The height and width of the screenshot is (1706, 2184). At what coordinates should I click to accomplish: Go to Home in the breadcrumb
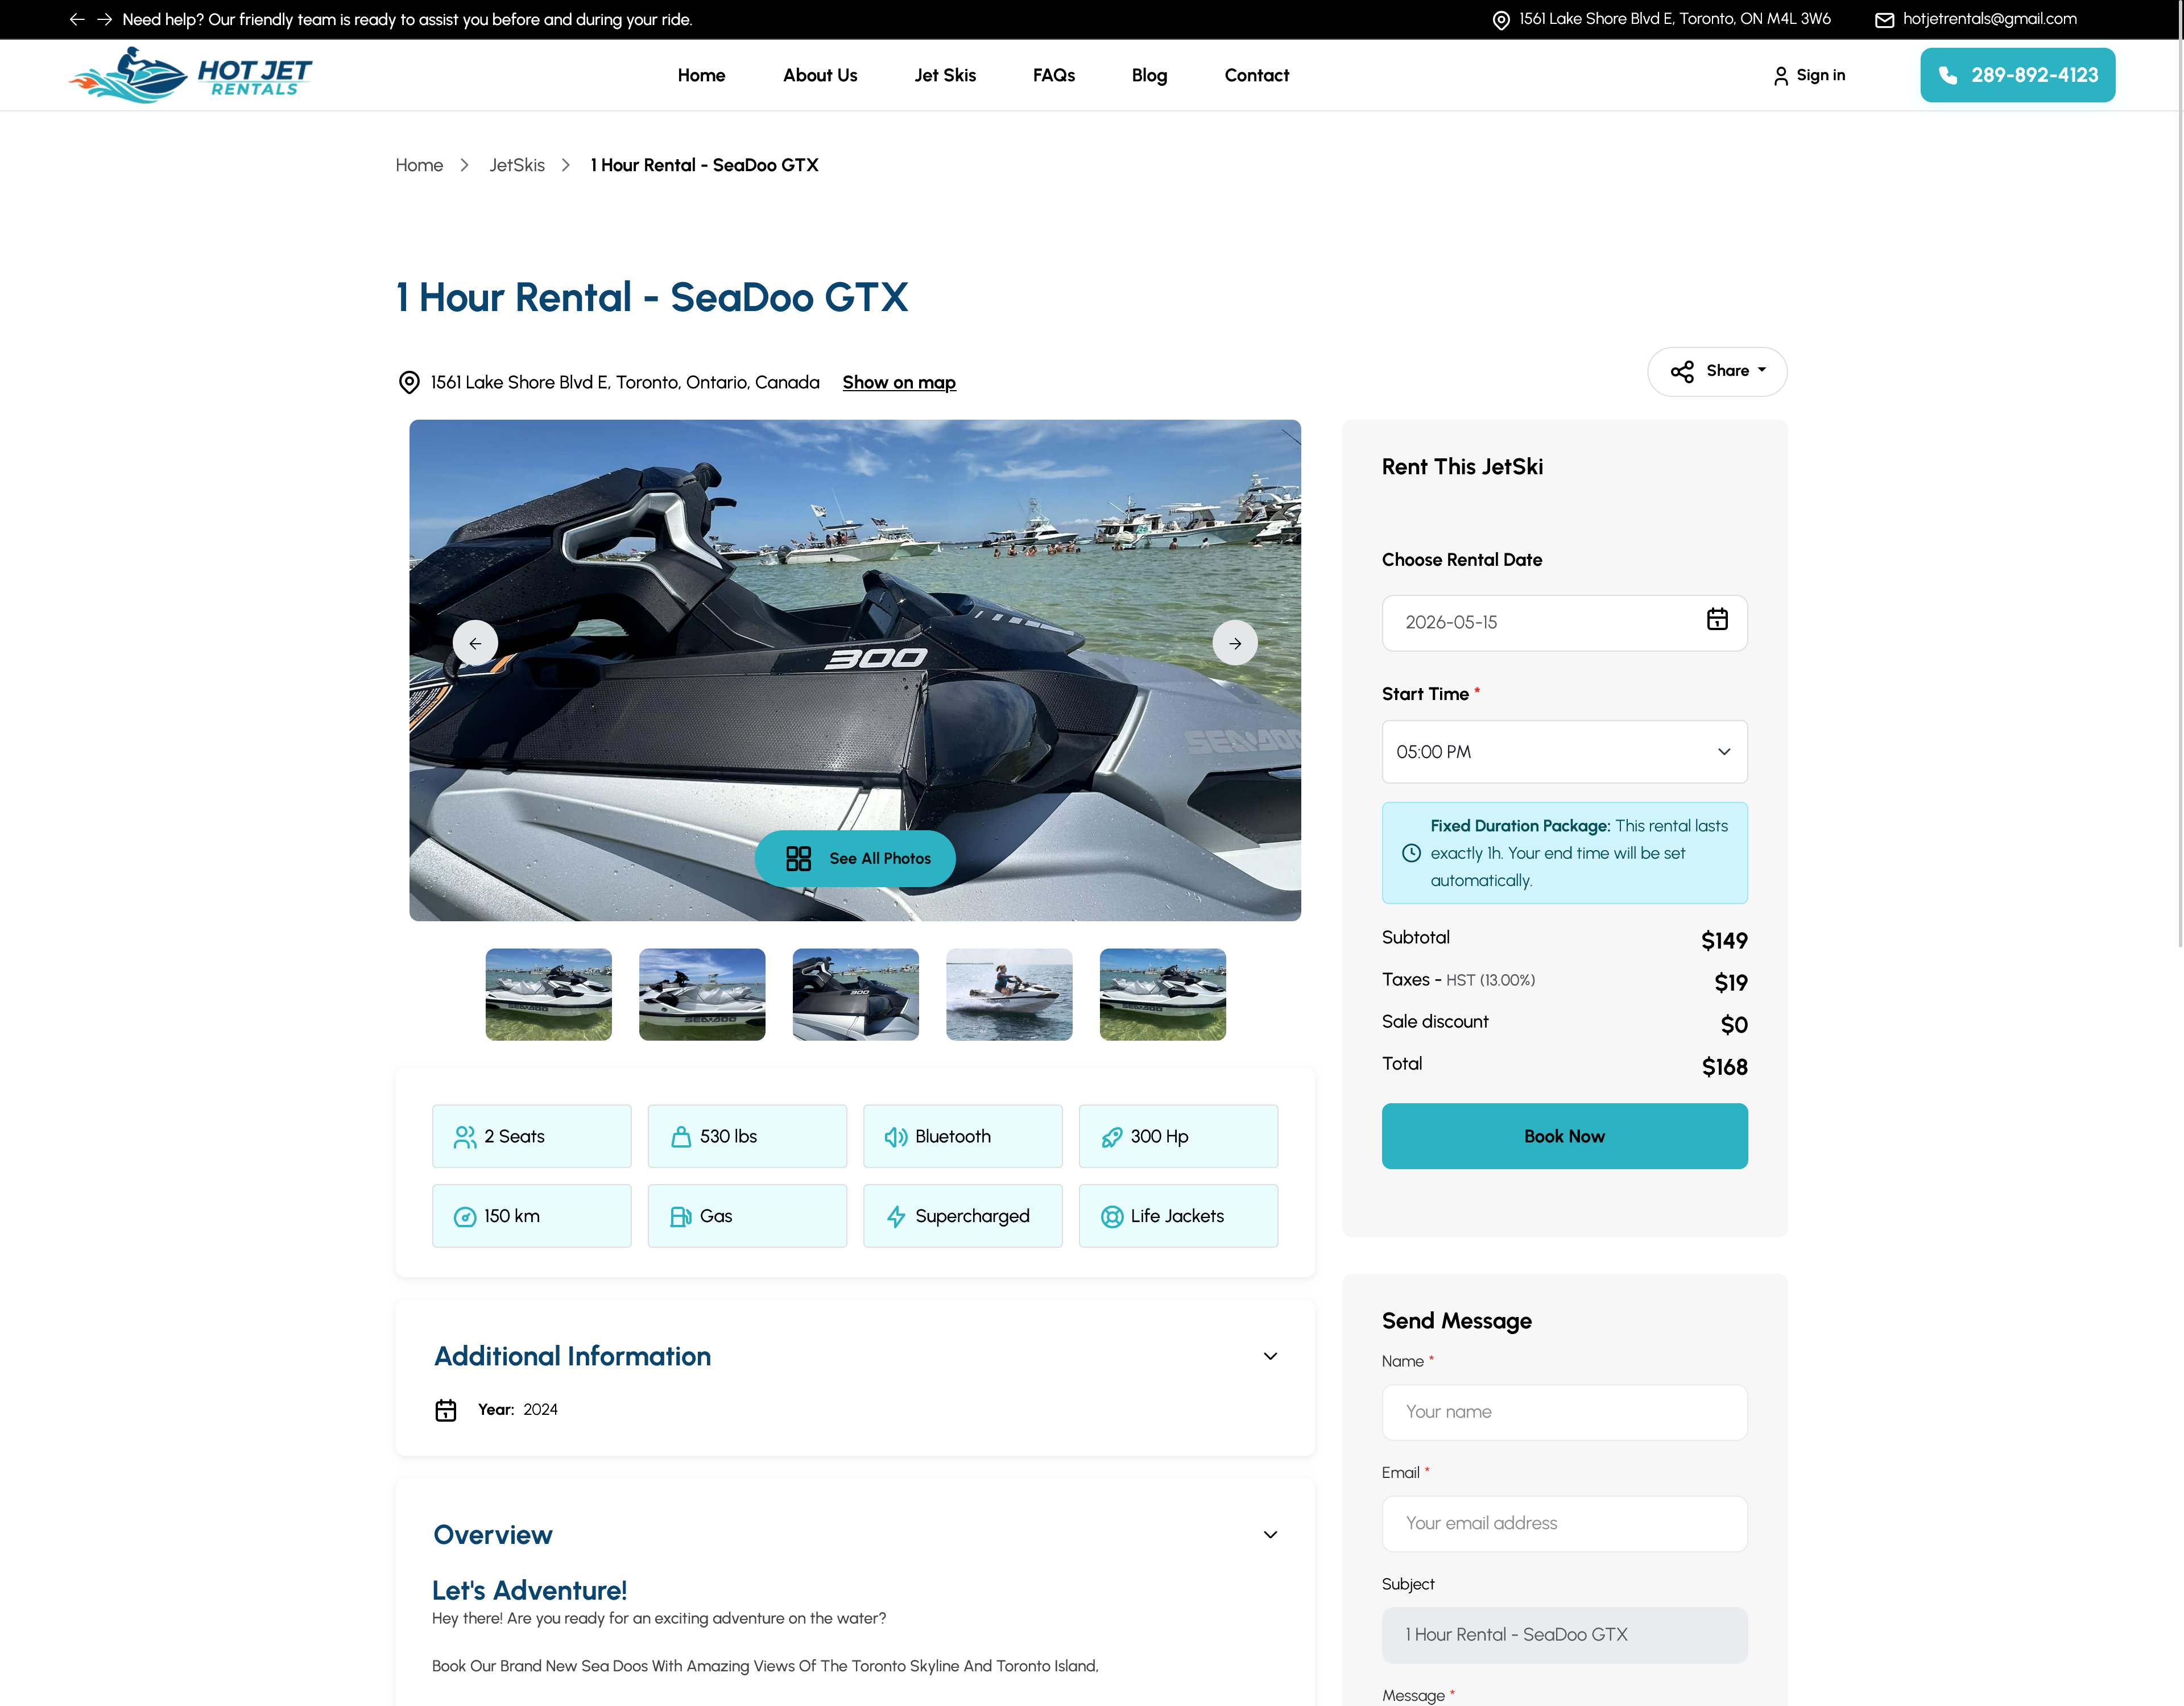(x=419, y=165)
